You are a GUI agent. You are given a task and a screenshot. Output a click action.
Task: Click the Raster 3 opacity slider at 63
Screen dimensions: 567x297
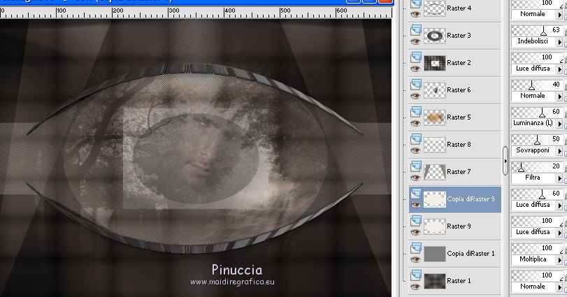click(537, 30)
